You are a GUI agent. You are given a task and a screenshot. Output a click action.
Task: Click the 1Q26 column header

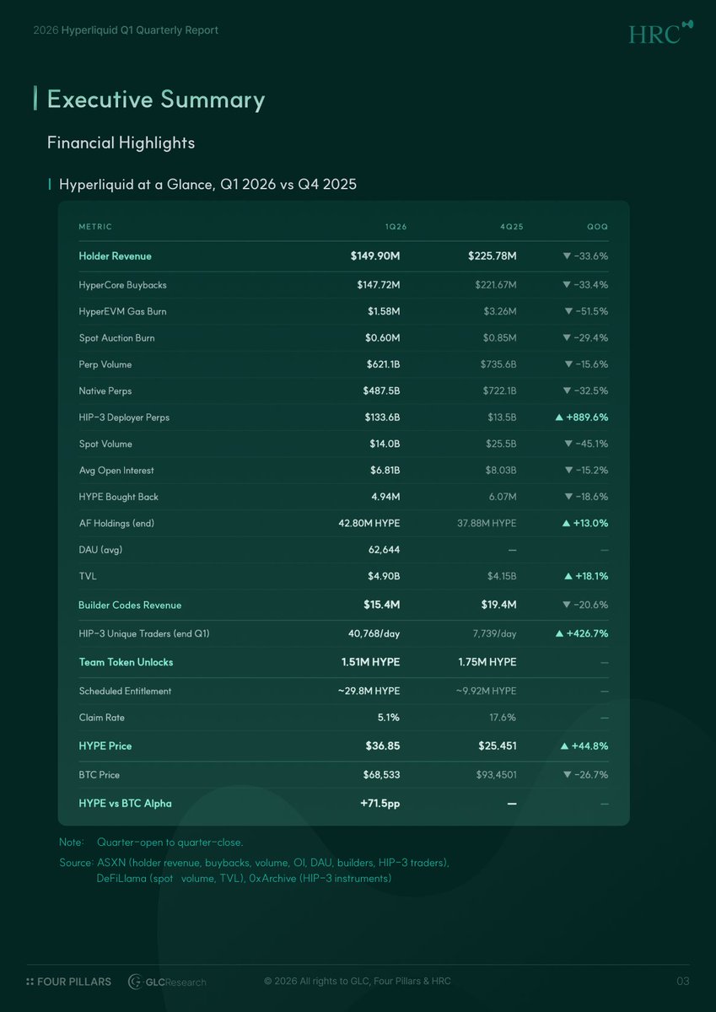396,227
